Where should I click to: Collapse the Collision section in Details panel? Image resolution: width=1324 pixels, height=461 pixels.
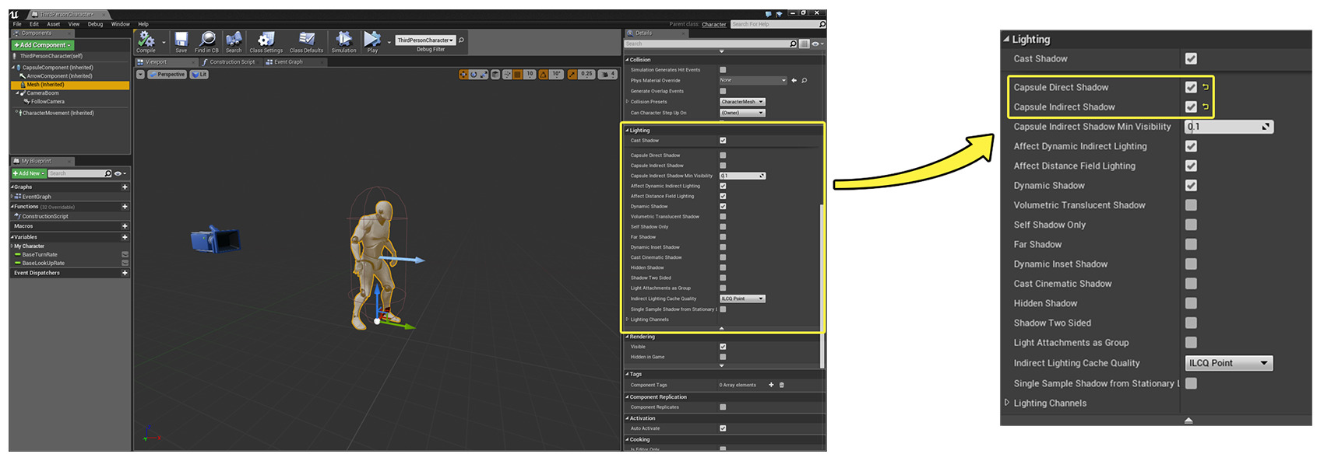627,60
